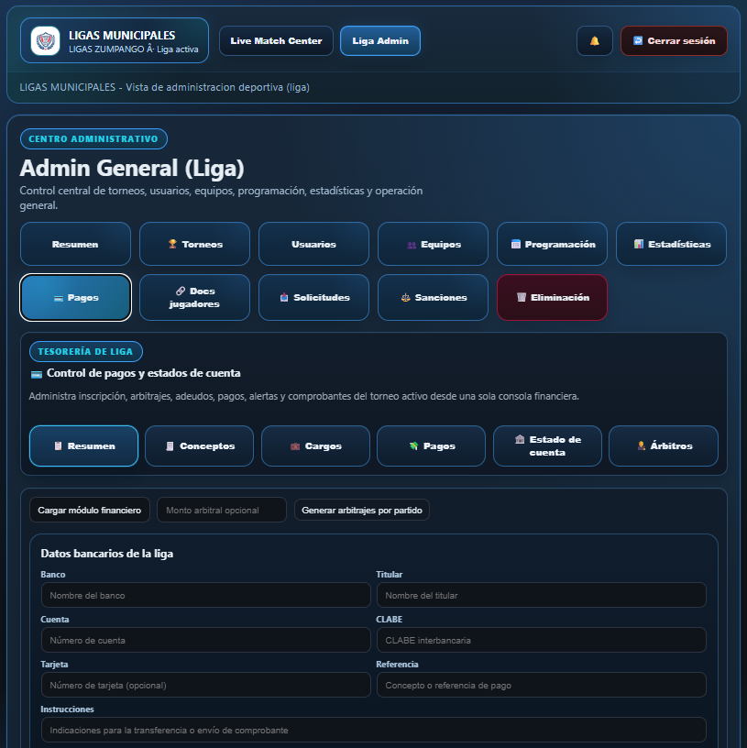Switch to Estado de cuenta tab
Screen dimensions: 747x748
[547, 445]
